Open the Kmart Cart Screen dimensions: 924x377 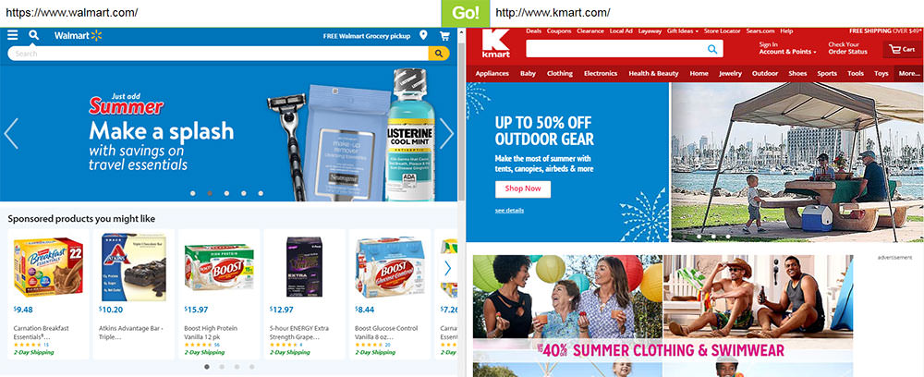coord(902,50)
